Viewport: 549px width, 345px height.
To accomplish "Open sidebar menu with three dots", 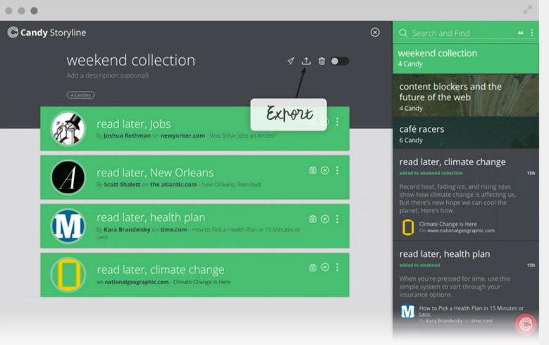I will point(531,32).
